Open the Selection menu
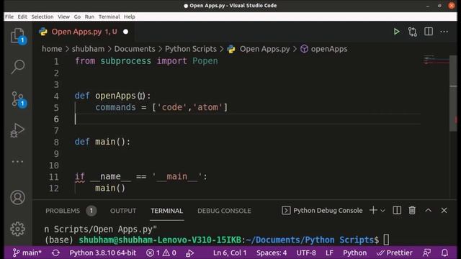The height and width of the screenshot is (259, 461). 42,17
